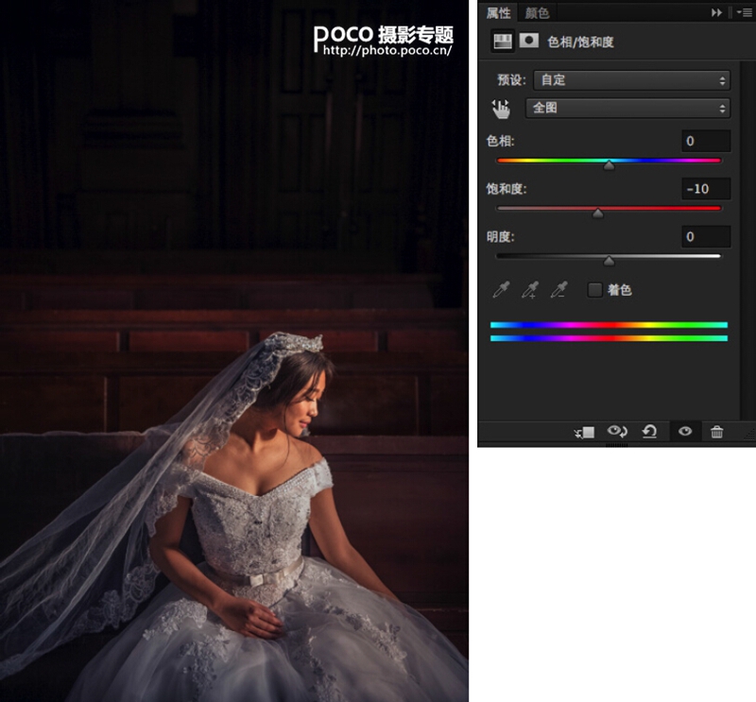Screen dimensions: 756x702
Task: Select the first eyedropper tool
Action: pyautogui.click(x=501, y=290)
